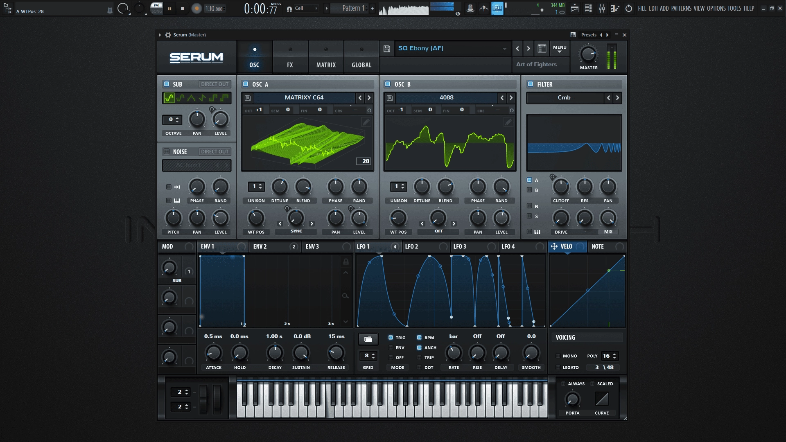This screenshot has height=442, width=786.
Task: Select the sine sub oscillator waveform
Action: (x=169, y=98)
